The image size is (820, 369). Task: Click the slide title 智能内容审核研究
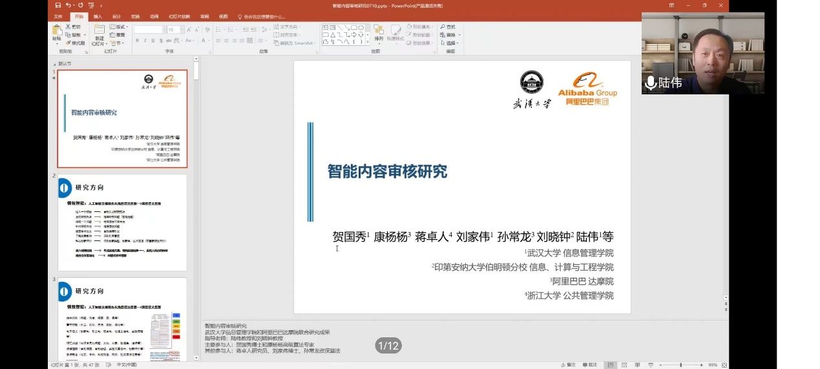[387, 171]
